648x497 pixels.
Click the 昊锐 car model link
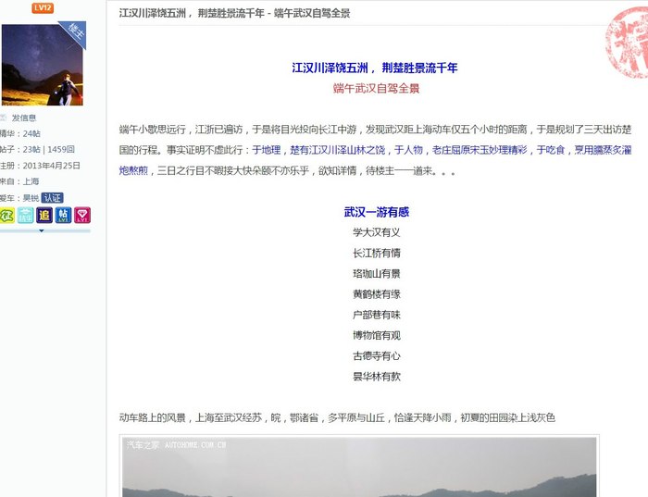click(31, 198)
